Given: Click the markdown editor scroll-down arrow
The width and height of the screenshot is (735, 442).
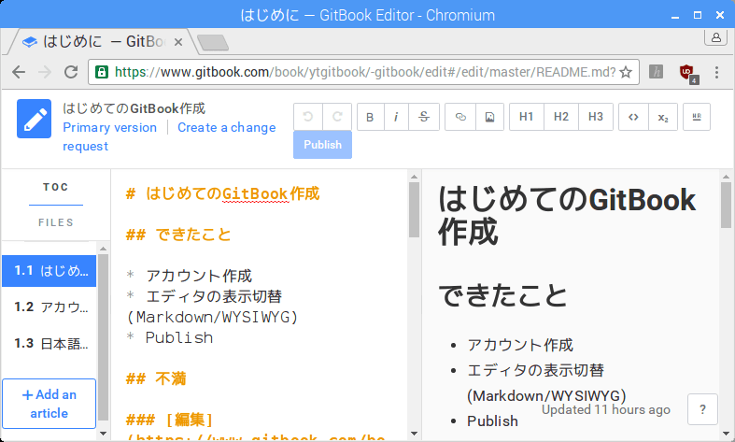Looking at the screenshot, I should click(414, 434).
